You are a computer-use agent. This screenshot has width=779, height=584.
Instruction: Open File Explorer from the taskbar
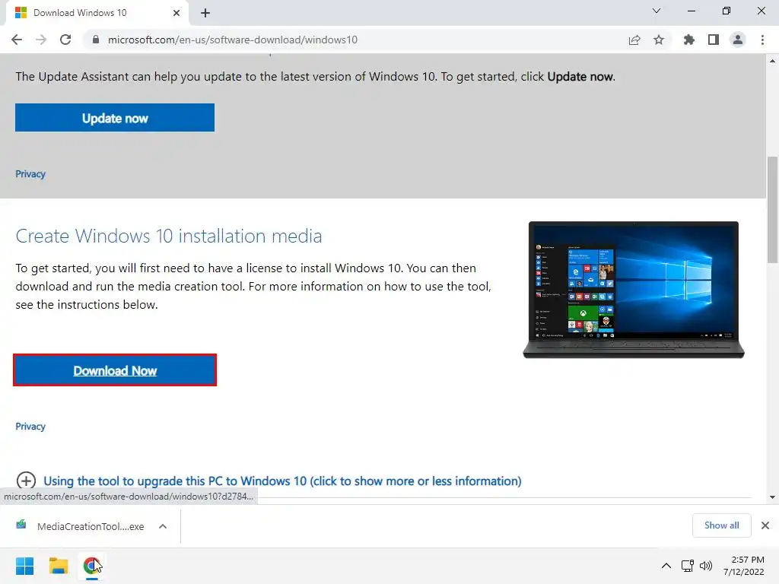click(58, 566)
